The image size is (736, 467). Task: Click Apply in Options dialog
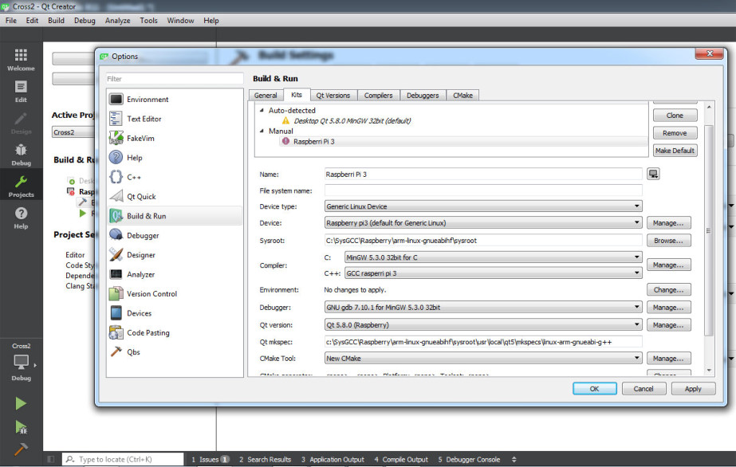693,389
